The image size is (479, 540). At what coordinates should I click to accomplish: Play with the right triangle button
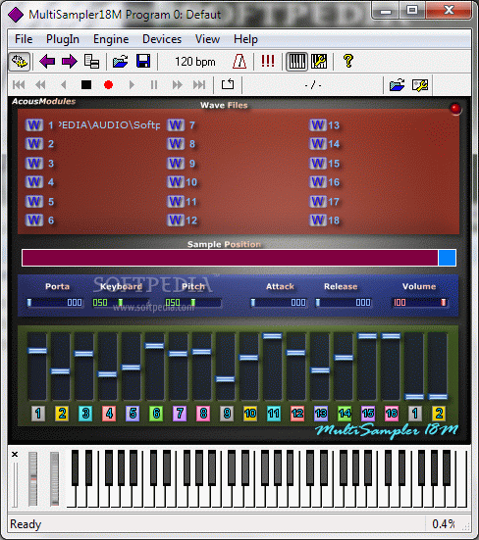(132, 84)
